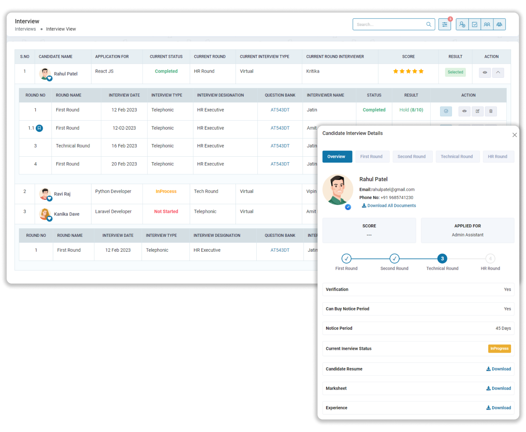Switch to the Technical Round tab
This screenshot has width=526, height=432.
(457, 157)
